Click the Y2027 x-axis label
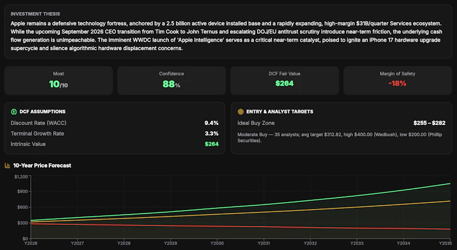Screen dimensions: 457x250 [x=77, y=243]
